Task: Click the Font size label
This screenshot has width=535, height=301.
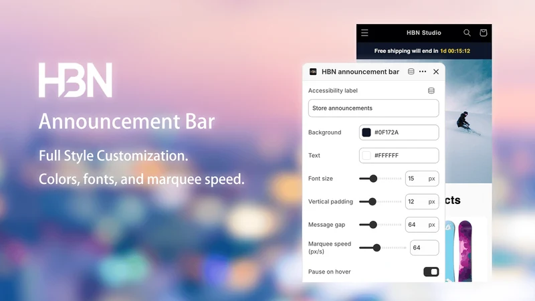Action: 320,179
